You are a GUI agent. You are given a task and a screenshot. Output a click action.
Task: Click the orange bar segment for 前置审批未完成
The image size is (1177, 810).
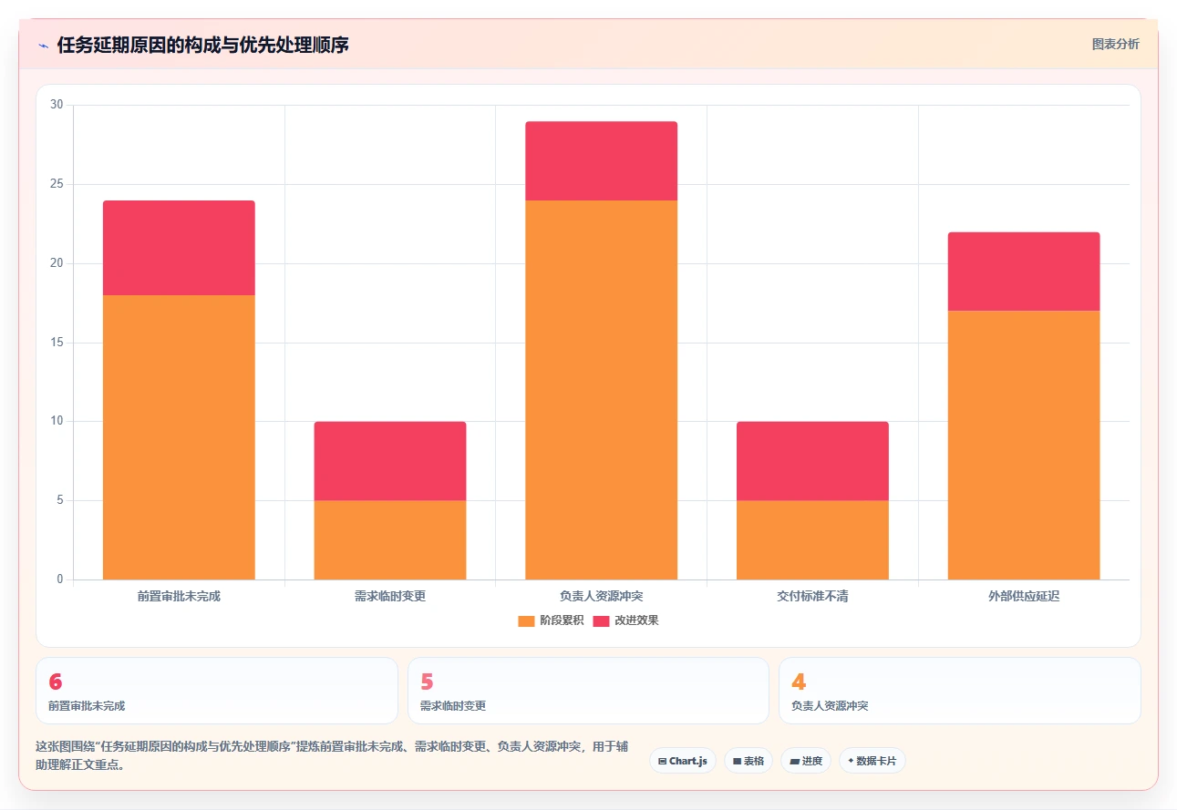[x=179, y=437]
